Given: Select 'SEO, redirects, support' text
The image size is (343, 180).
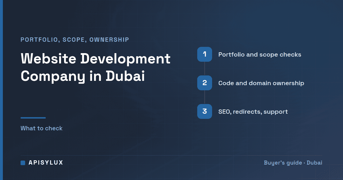Looking at the screenshot, I should point(253,112).
